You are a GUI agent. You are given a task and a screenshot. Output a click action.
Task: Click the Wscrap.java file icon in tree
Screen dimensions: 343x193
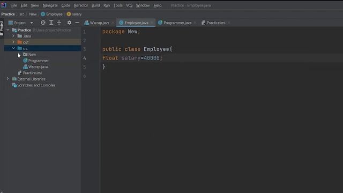(25, 66)
